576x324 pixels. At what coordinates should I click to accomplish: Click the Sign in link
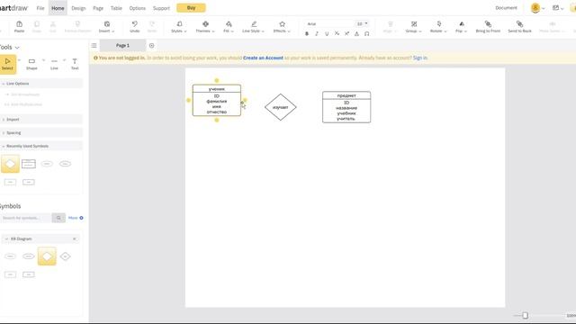420,58
